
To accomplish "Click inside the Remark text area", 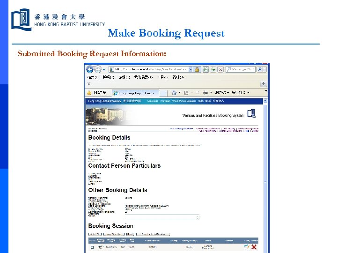I will 162,217.
